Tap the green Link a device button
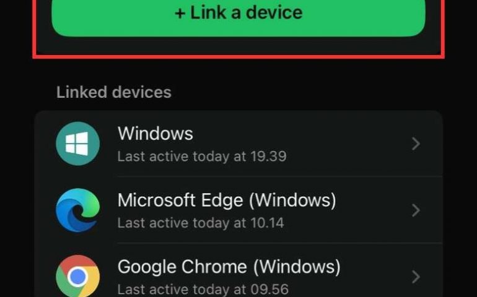Viewport: 477px width, 297px height. [239, 15]
